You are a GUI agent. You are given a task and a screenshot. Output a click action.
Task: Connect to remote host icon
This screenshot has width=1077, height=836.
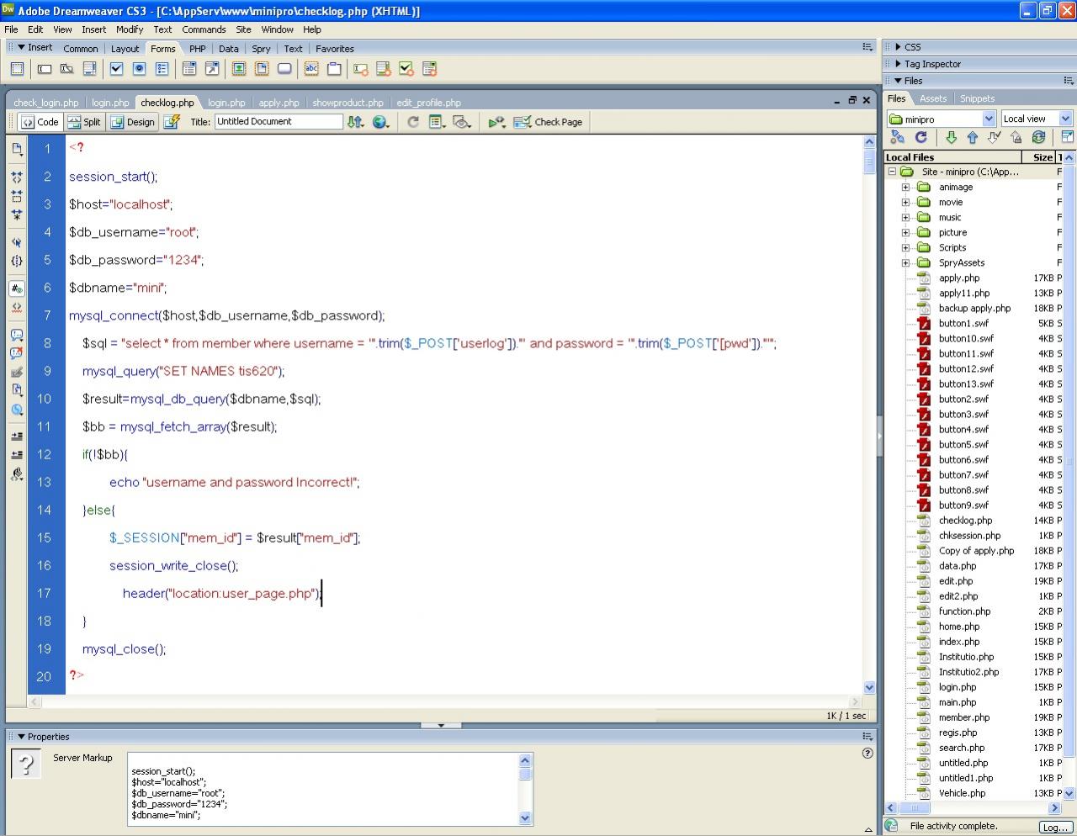pos(898,137)
